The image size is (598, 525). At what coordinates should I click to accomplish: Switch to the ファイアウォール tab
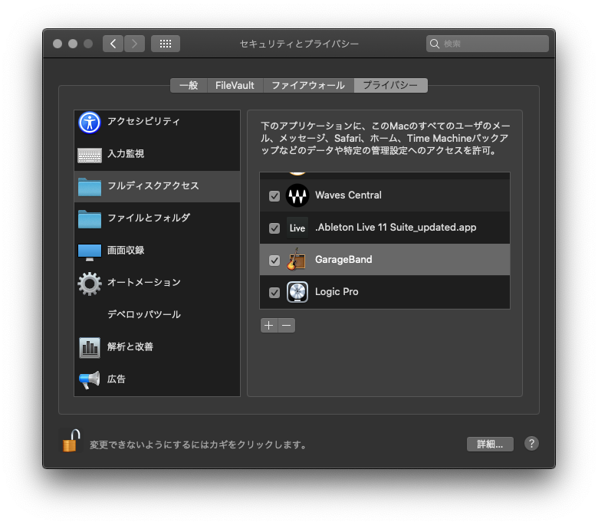(308, 85)
